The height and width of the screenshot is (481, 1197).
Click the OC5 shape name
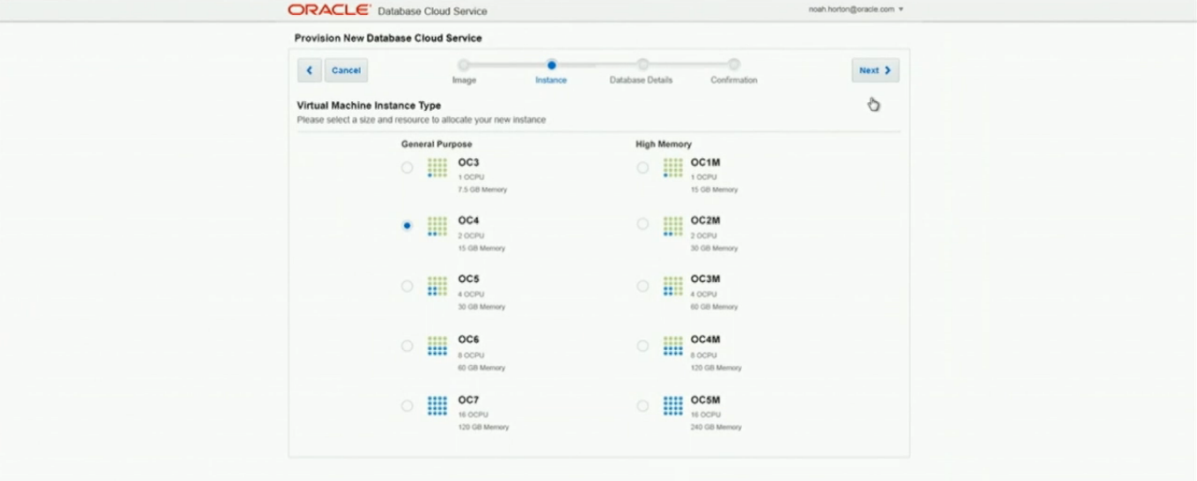coord(468,280)
